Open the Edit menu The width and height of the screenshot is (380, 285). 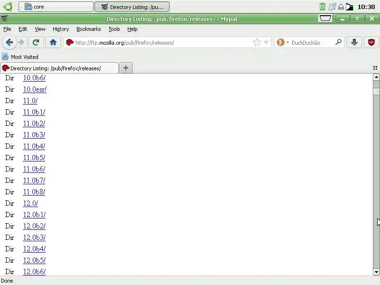coord(23,29)
